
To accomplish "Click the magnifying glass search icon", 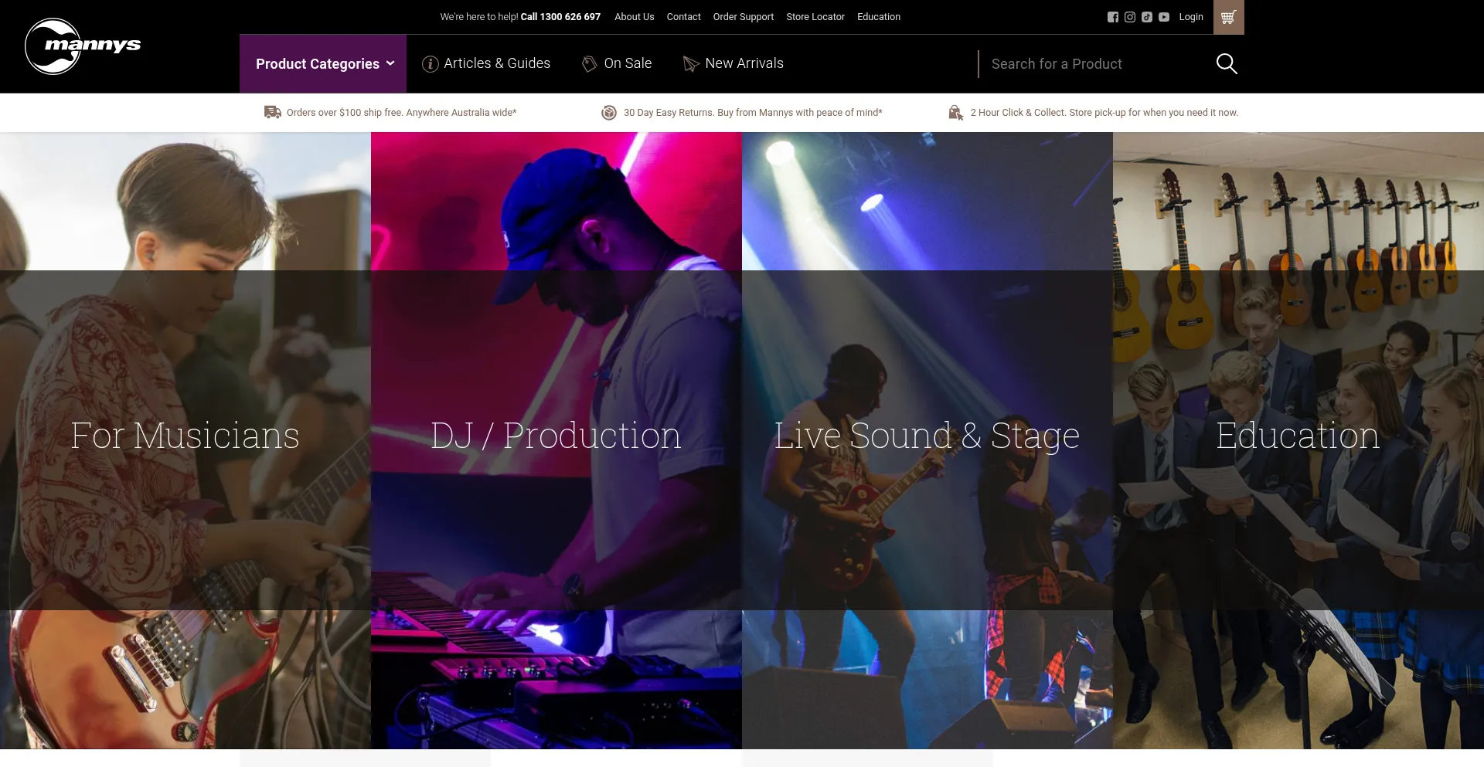I will click(1226, 63).
